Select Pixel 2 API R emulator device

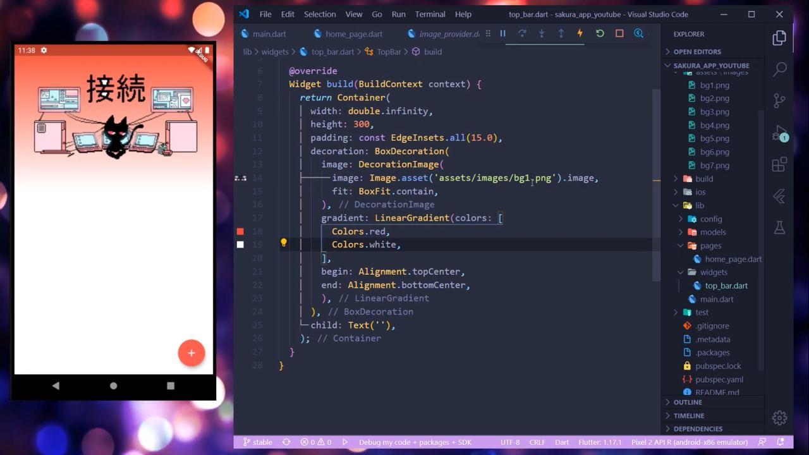click(x=690, y=442)
